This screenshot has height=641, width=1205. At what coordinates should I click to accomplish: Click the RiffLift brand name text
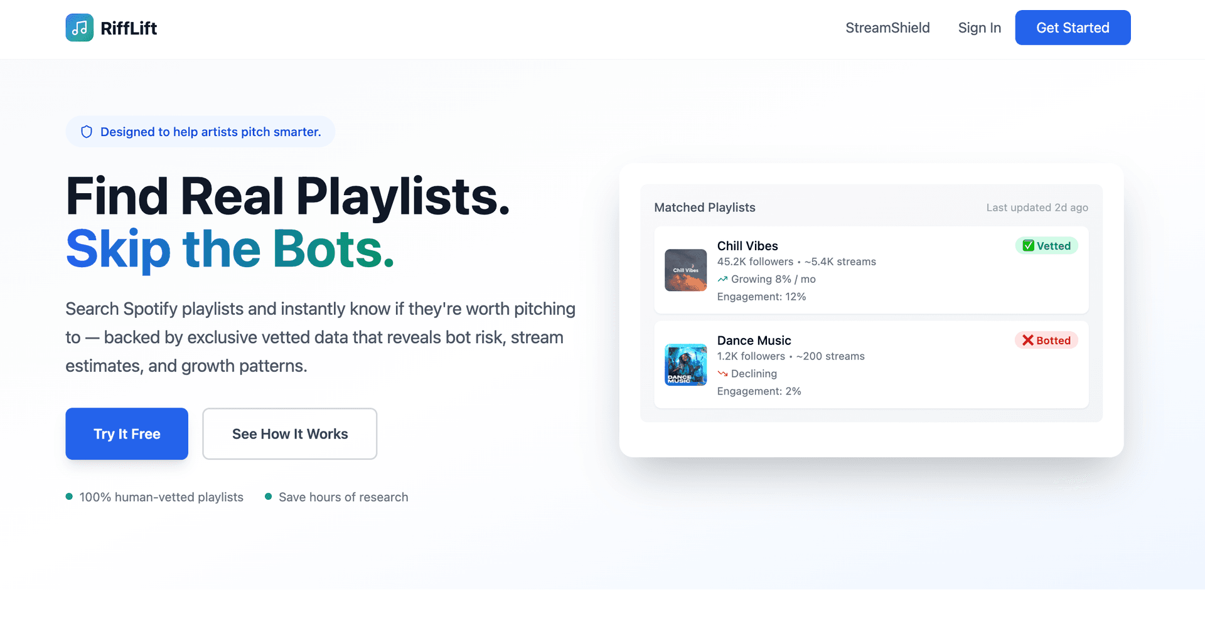129,28
